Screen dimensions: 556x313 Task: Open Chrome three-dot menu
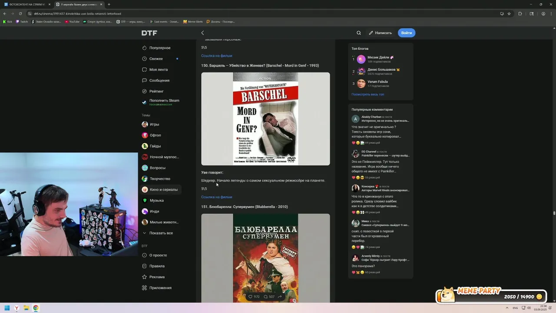551,13
